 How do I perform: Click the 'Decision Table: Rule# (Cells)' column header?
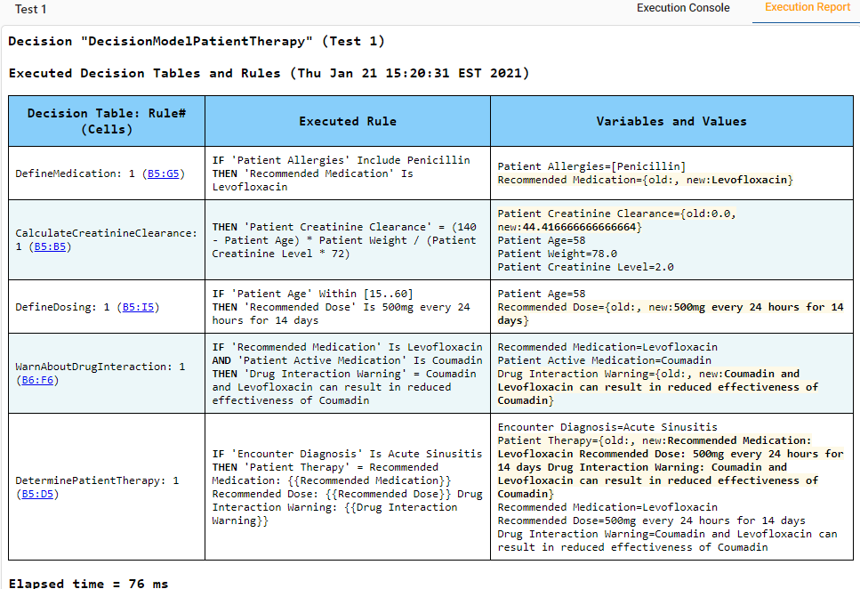[106, 121]
